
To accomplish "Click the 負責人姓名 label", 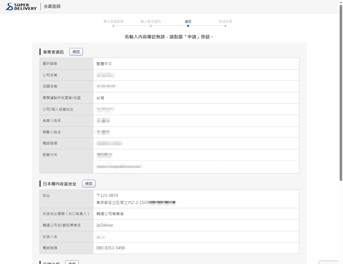I will tap(52, 120).
